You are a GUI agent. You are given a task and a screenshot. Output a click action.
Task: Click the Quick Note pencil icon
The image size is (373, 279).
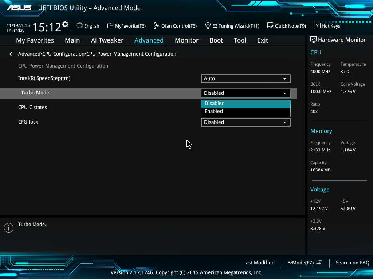point(271,25)
